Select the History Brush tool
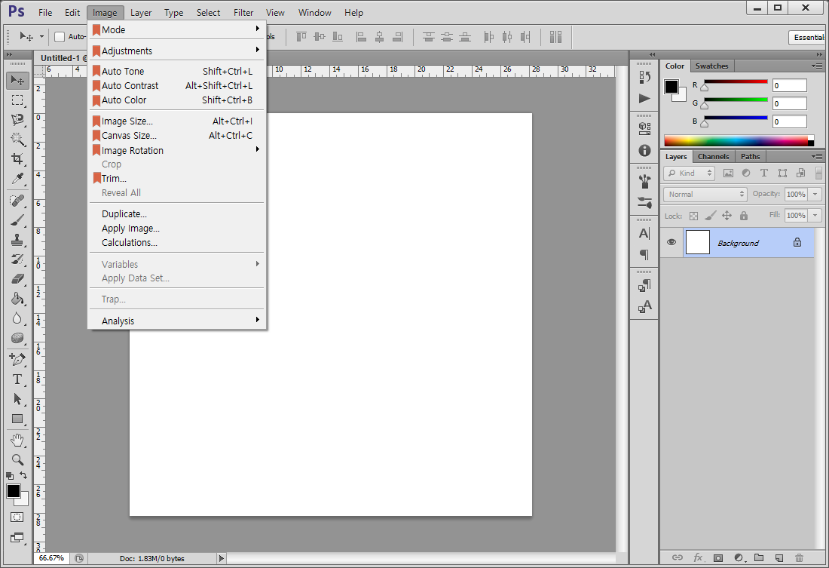829x568 pixels. click(x=17, y=259)
